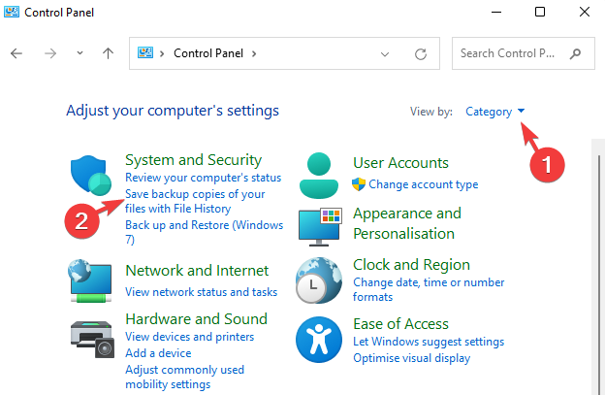Viewport: 605px width, 395px height.
Task: Go up one folder level
Action: point(108,53)
